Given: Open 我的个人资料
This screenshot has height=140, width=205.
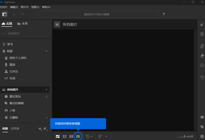Looking at the screenshot, I should click(15, 58).
